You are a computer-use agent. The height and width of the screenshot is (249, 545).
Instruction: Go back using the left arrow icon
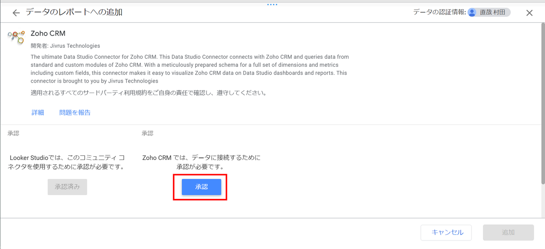[x=16, y=13]
